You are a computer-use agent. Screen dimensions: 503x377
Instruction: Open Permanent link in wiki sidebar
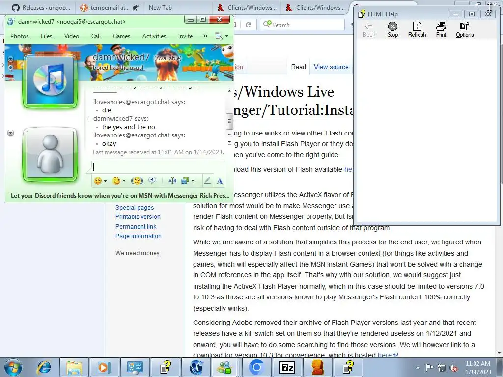pos(136,226)
